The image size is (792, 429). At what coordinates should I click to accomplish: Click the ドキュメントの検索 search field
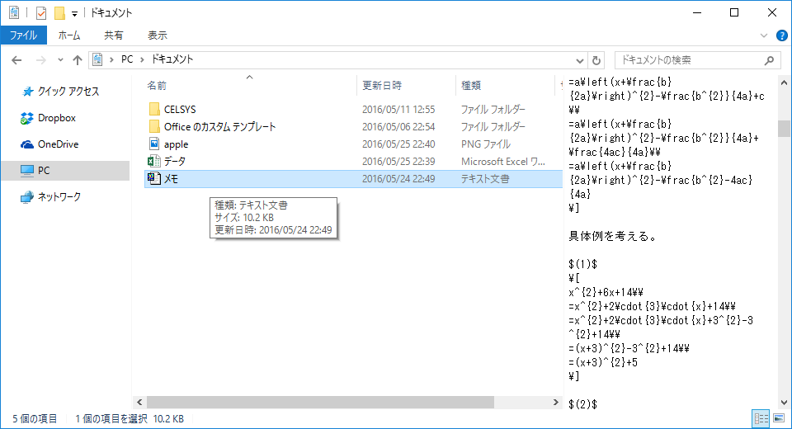[x=689, y=60]
